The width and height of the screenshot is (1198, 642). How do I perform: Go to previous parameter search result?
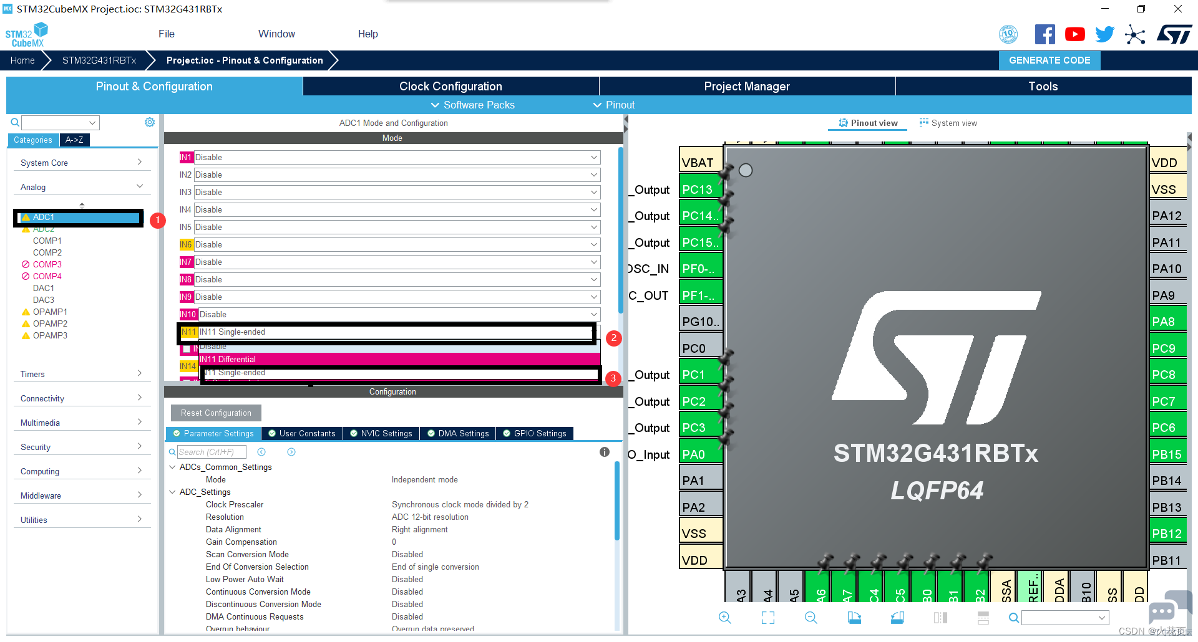(x=261, y=452)
